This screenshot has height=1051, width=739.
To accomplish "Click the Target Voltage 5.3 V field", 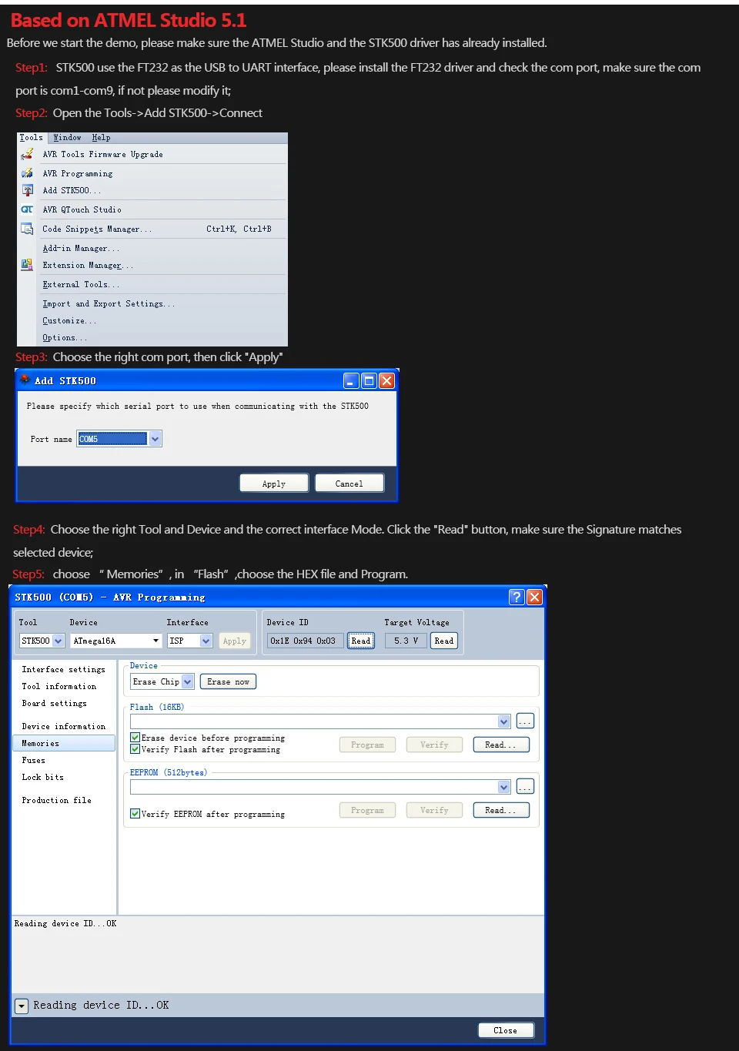I will pyautogui.click(x=406, y=641).
